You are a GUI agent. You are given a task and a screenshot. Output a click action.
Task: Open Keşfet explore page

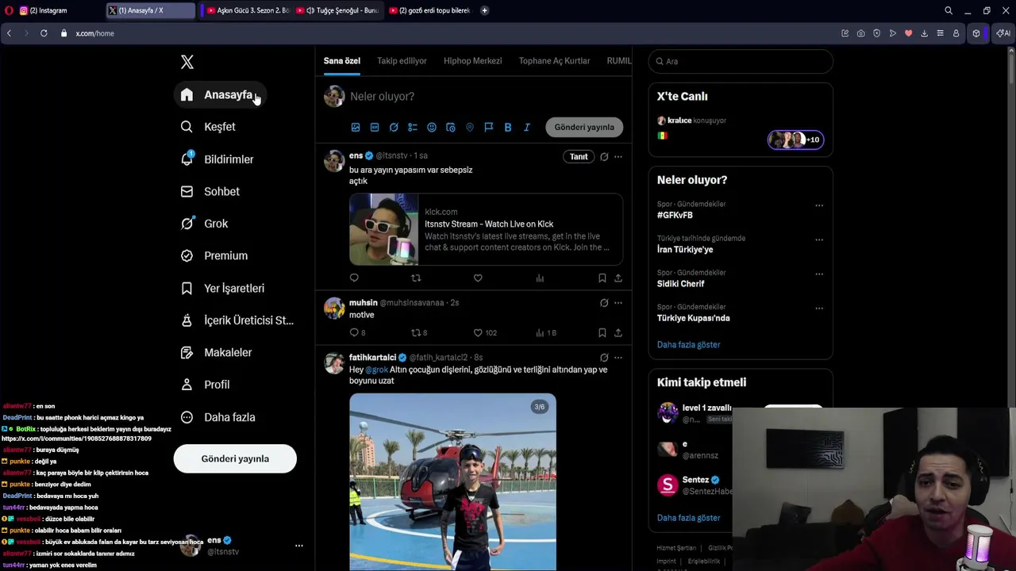pos(209,127)
